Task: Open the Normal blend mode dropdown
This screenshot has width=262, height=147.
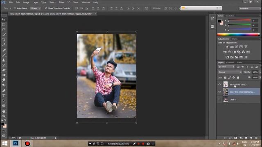Action: point(230,72)
